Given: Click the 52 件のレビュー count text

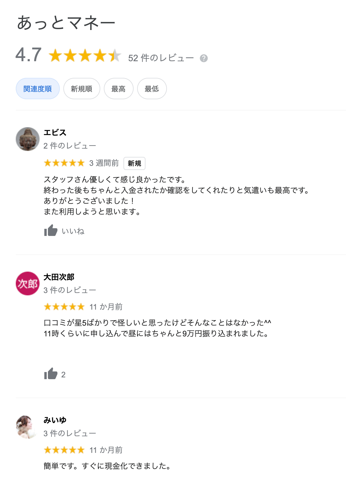Looking at the screenshot, I should (161, 58).
